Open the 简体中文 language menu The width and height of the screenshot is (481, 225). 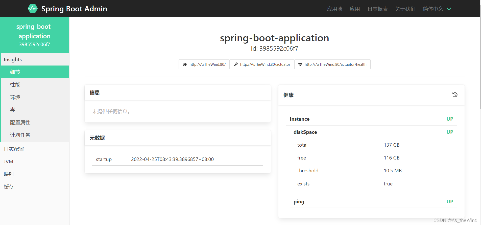(437, 9)
